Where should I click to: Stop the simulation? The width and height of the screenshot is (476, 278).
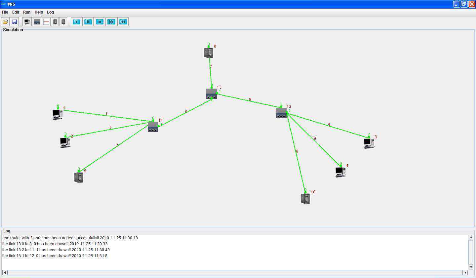click(x=99, y=22)
